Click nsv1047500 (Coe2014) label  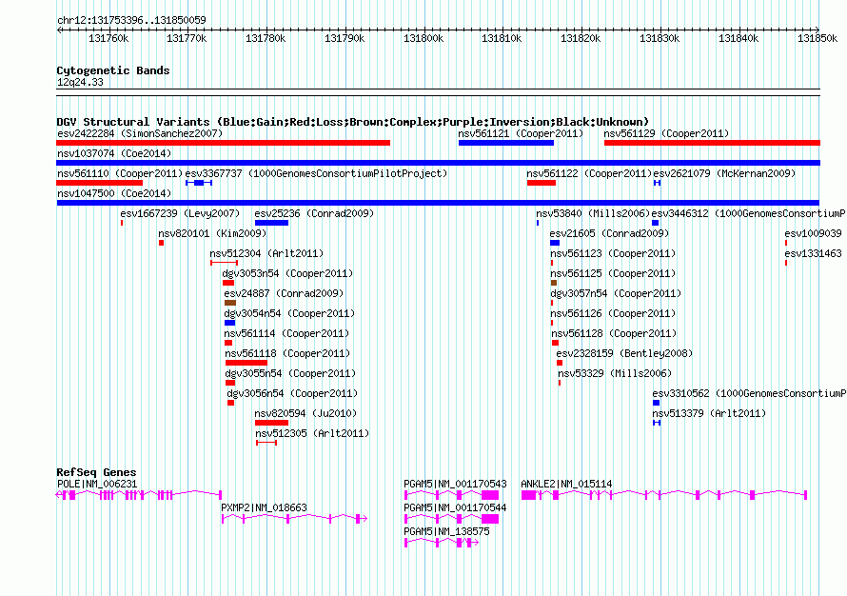pos(114,193)
